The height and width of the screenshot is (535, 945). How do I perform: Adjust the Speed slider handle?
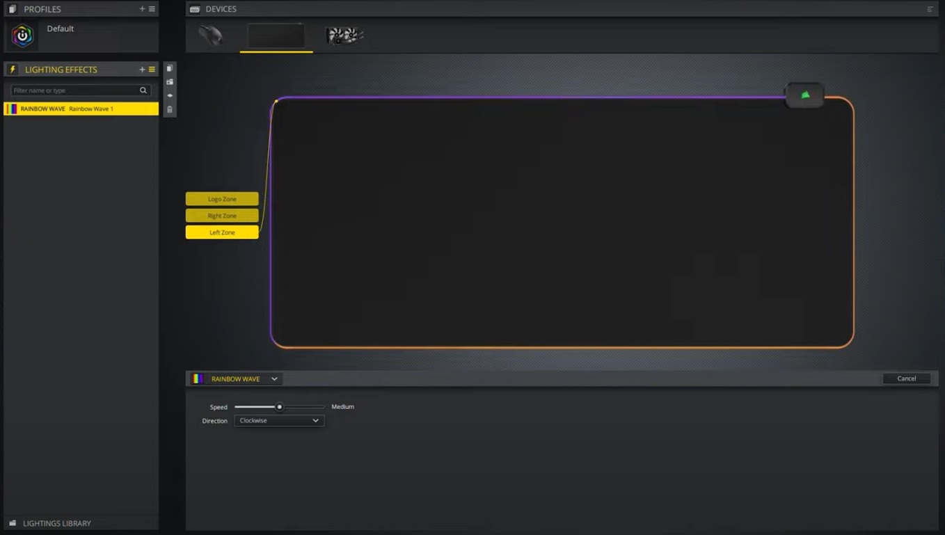tap(279, 407)
